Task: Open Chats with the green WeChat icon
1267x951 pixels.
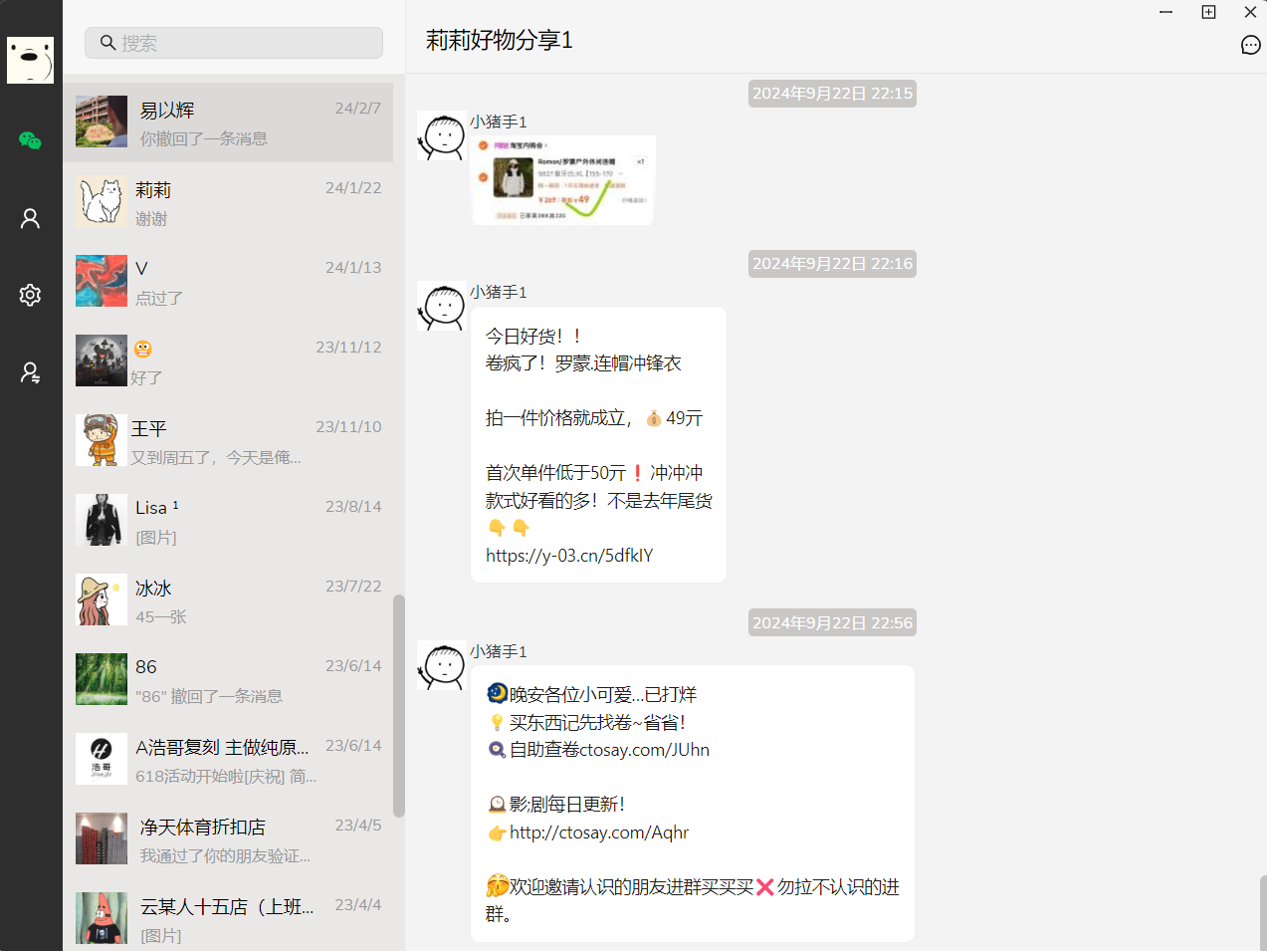Action: (x=30, y=140)
